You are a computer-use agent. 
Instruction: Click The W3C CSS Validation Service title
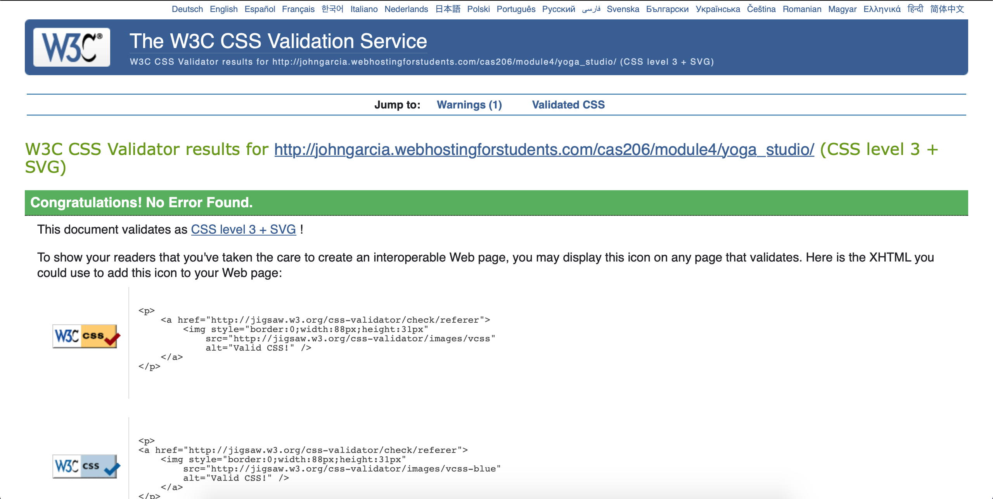[278, 41]
